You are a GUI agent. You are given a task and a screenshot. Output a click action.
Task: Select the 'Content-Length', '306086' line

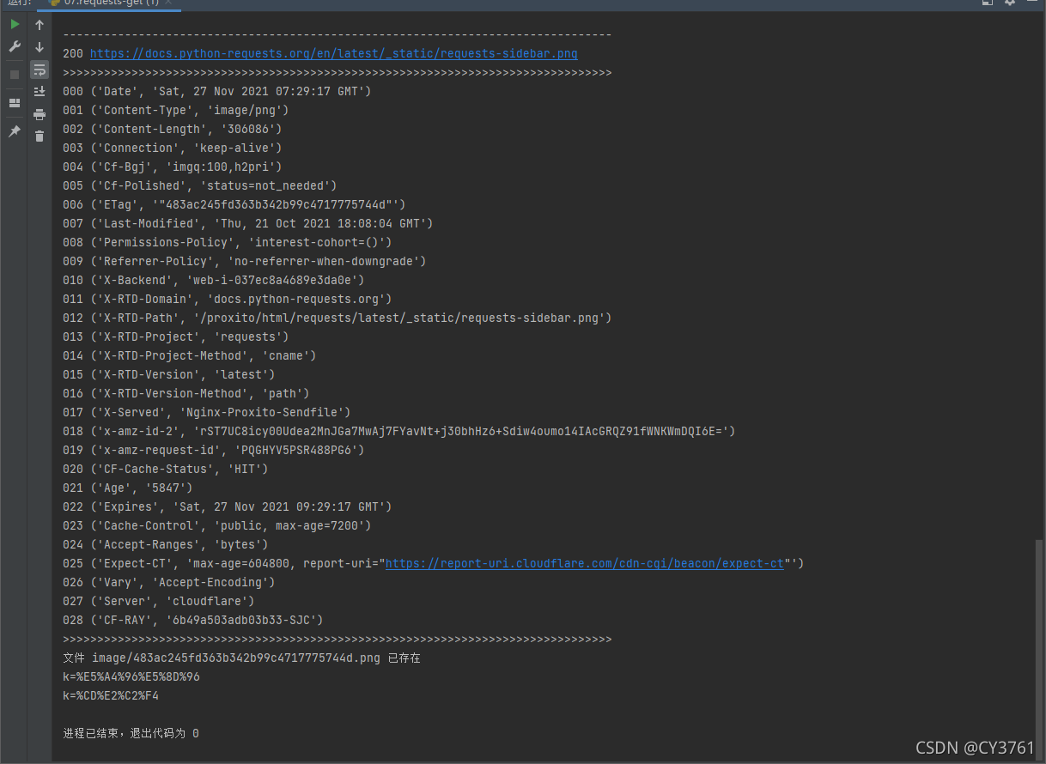pos(173,129)
